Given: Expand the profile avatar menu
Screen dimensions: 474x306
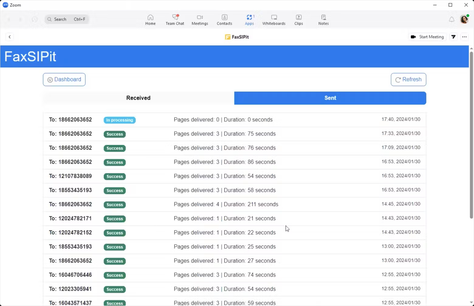Looking at the screenshot, I should pos(464,19).
